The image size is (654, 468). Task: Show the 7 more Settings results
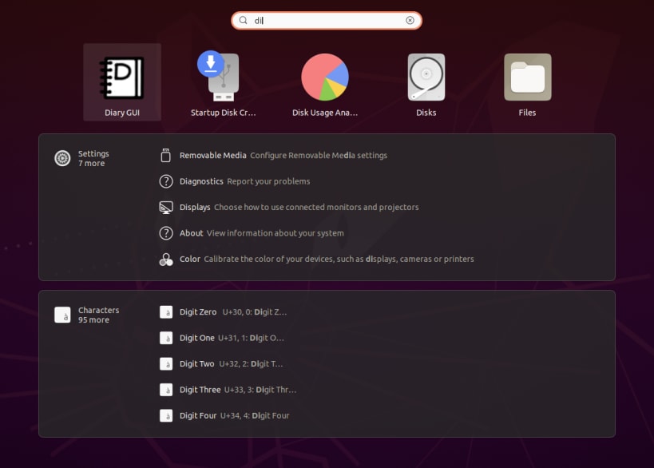tap(91, 164)
